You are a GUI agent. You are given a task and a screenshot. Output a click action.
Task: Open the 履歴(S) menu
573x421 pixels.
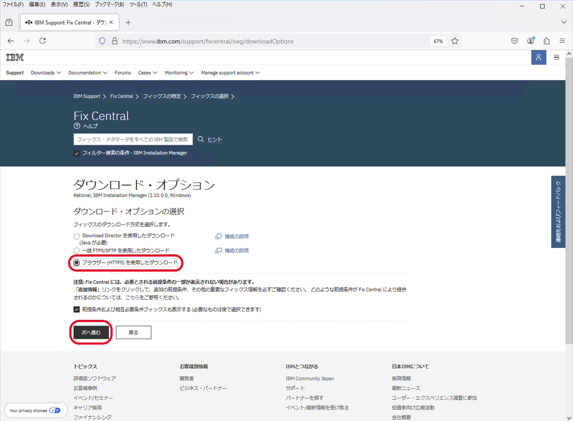pos(81,4)
